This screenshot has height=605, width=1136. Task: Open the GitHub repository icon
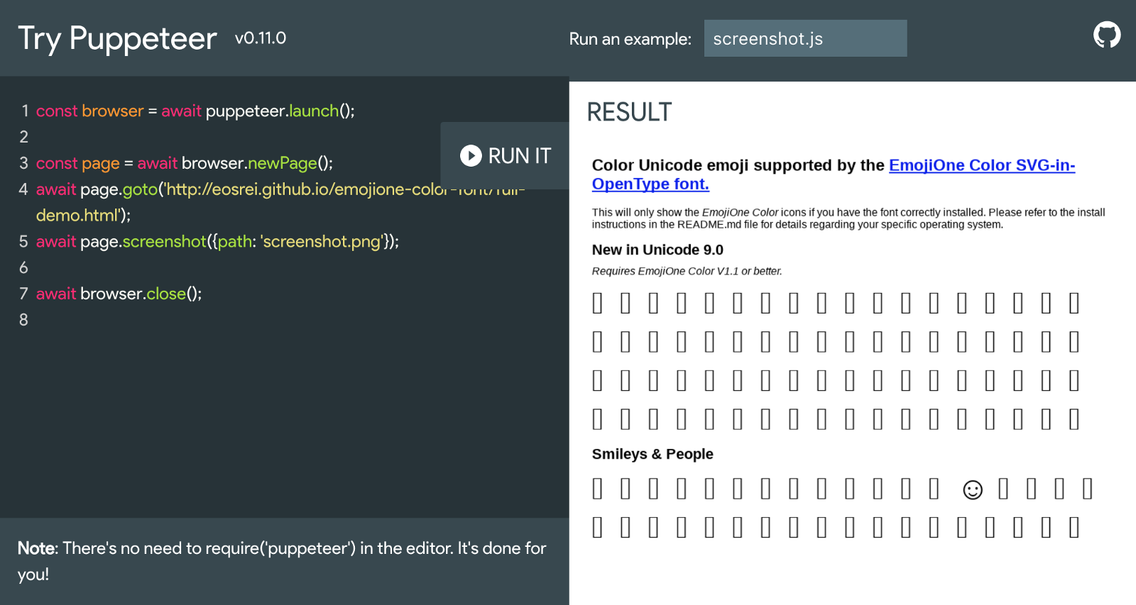(1107, 35)
